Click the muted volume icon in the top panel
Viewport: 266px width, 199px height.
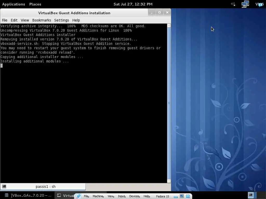[x=233, y=4]
